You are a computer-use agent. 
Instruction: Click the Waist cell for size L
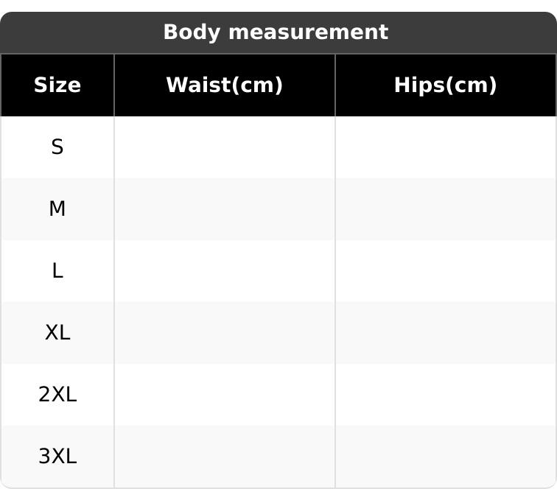click(x=224, y=271)
